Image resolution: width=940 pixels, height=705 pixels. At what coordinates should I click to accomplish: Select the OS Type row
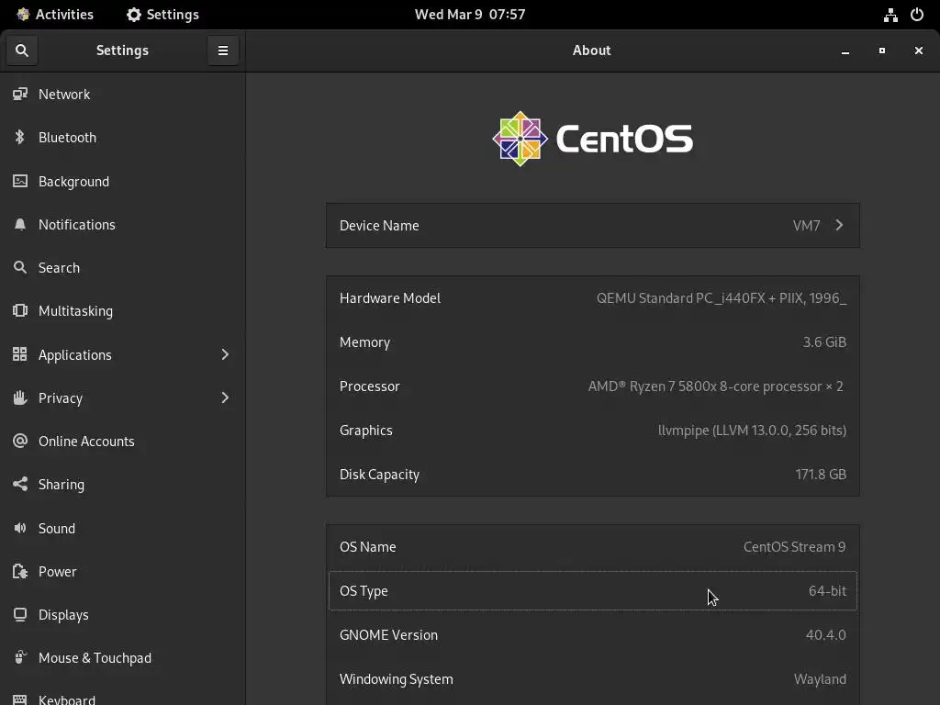[592, 590]
